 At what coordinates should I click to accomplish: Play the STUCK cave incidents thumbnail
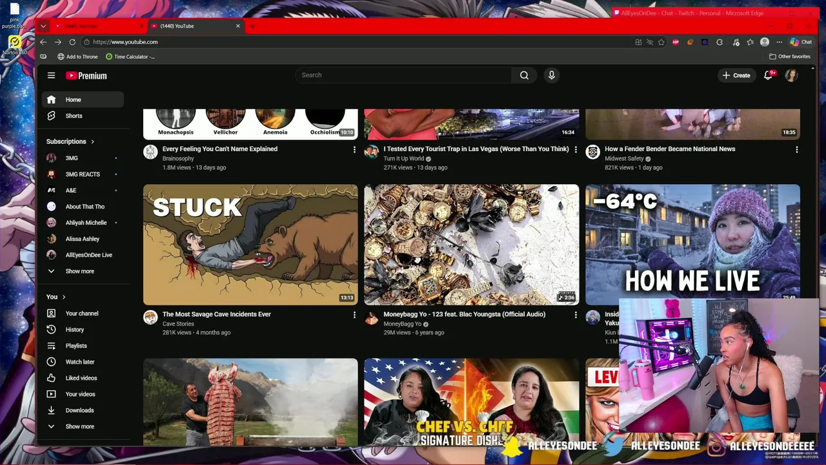pos(250,245)
